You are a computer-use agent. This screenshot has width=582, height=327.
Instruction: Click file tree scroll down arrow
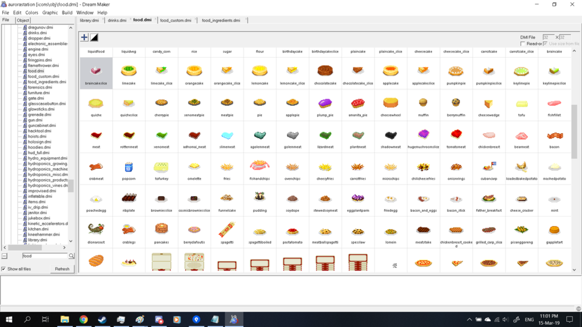click(x=70, y=241)
